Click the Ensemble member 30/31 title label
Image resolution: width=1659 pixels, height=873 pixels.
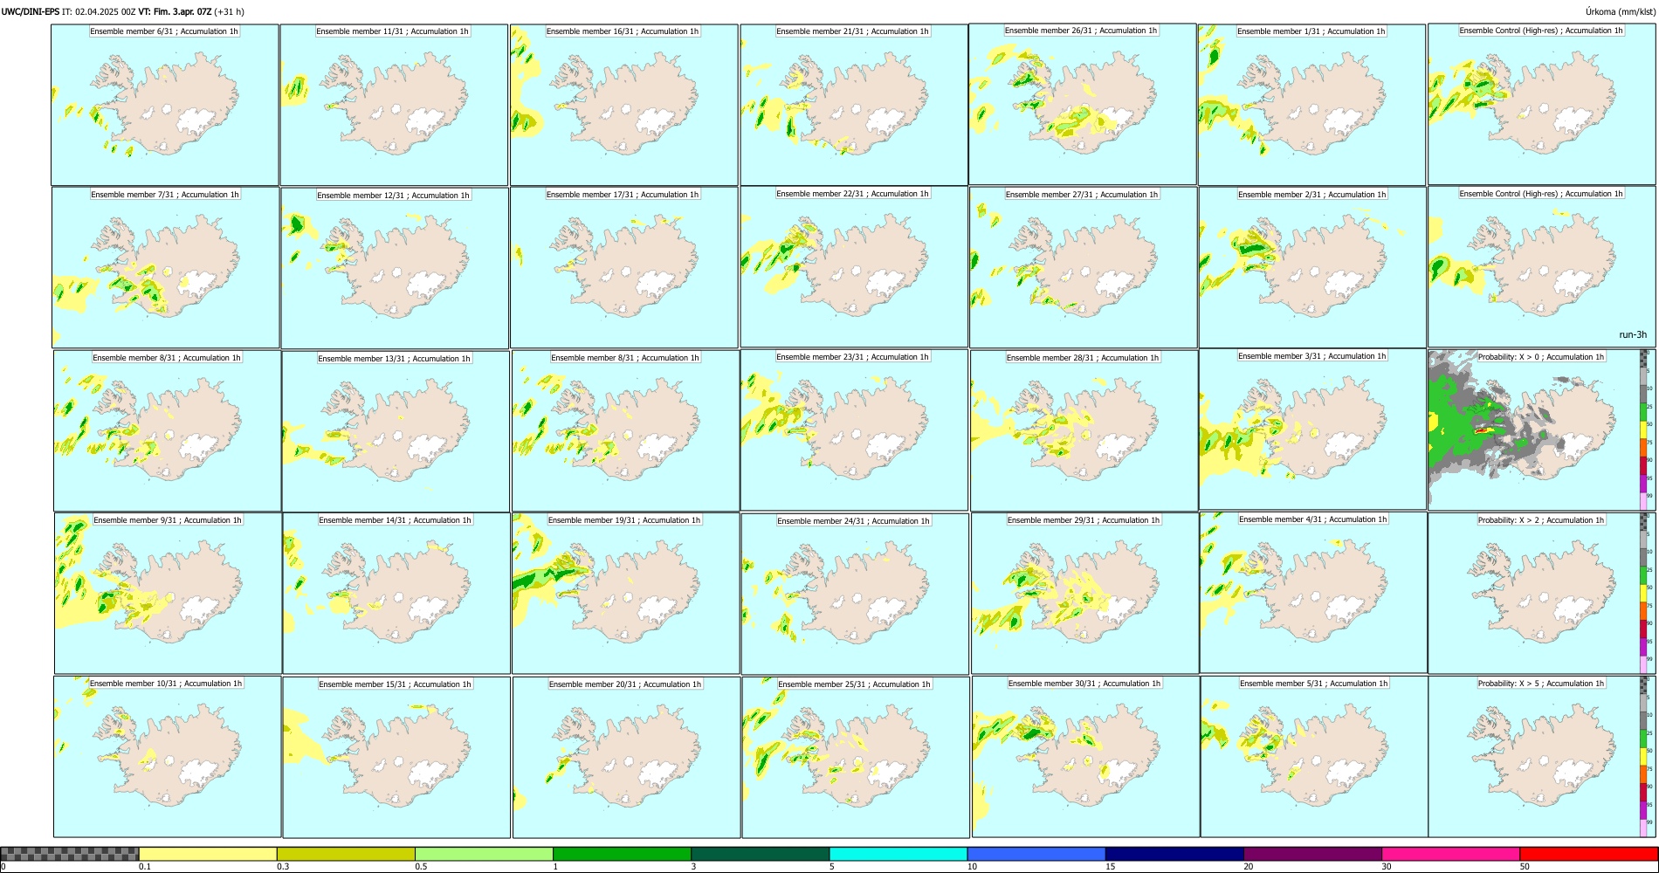coord(1084,684)
